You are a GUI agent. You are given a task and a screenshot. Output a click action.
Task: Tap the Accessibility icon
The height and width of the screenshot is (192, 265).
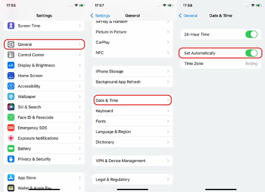pyautogui.click(x=11, y=86)
